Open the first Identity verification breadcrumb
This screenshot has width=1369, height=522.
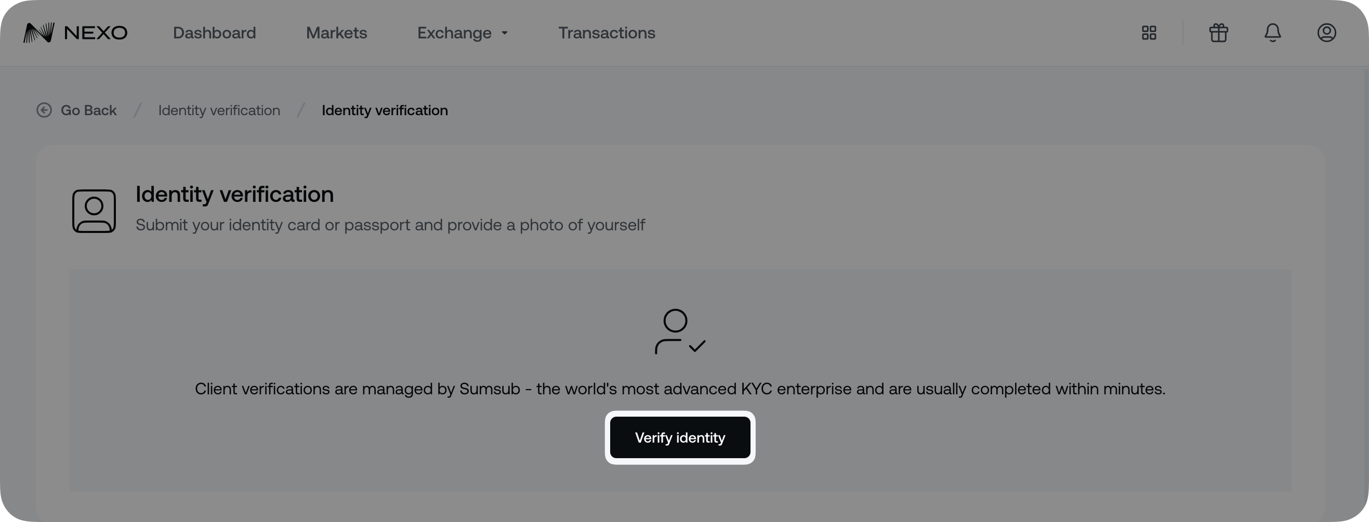[219, 110]
